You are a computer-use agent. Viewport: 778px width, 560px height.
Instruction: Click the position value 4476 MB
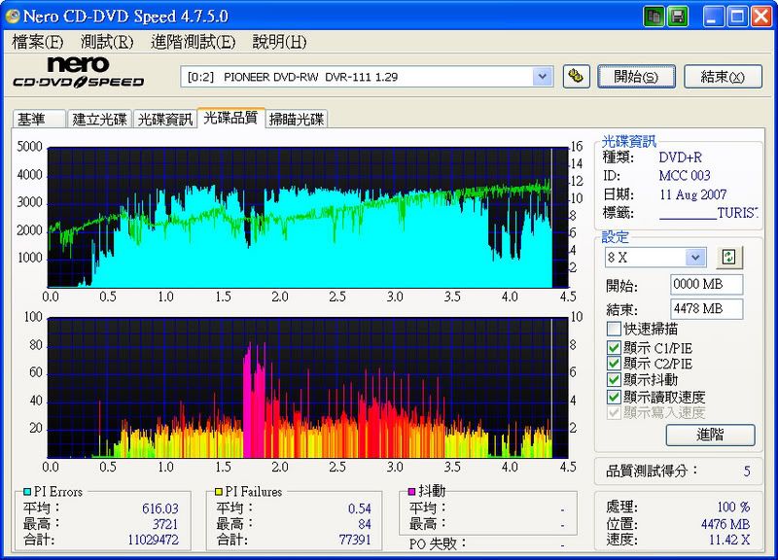(x=725, y=524)
